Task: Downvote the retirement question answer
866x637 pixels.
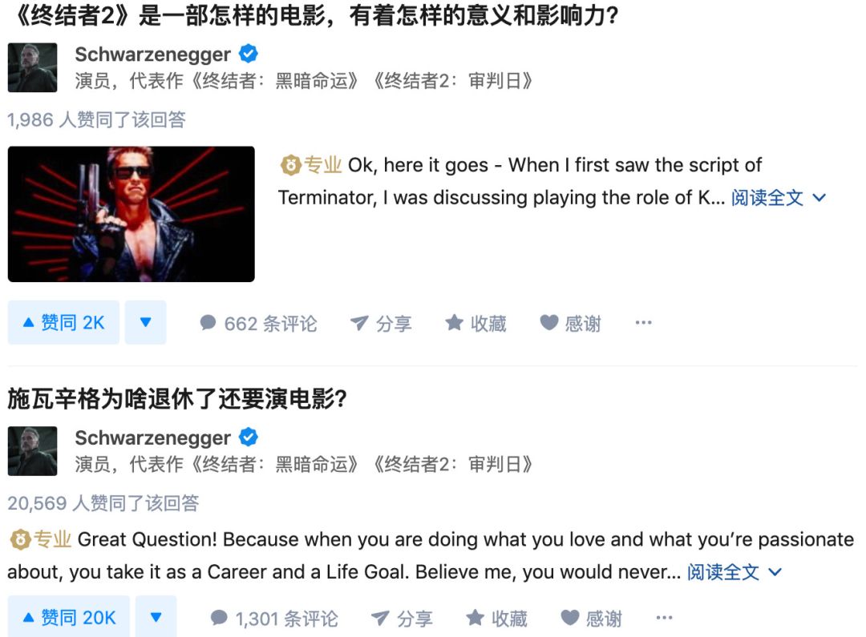Action: (x=156, y=617)
